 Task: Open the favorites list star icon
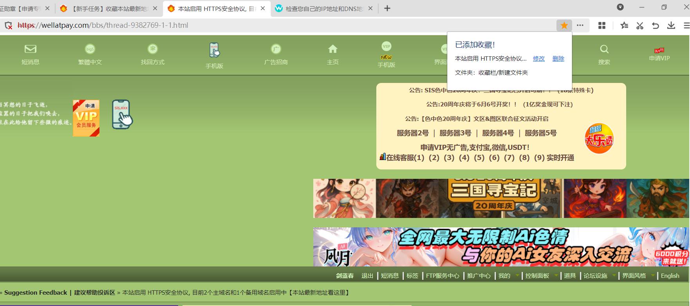[x=624, y=25]
